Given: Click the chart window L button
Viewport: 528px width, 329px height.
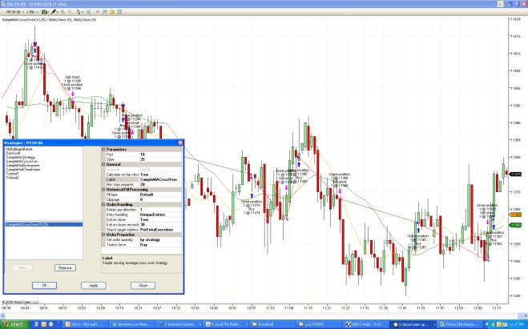Looking at the screenshot, I should click(x=501, y=4).
